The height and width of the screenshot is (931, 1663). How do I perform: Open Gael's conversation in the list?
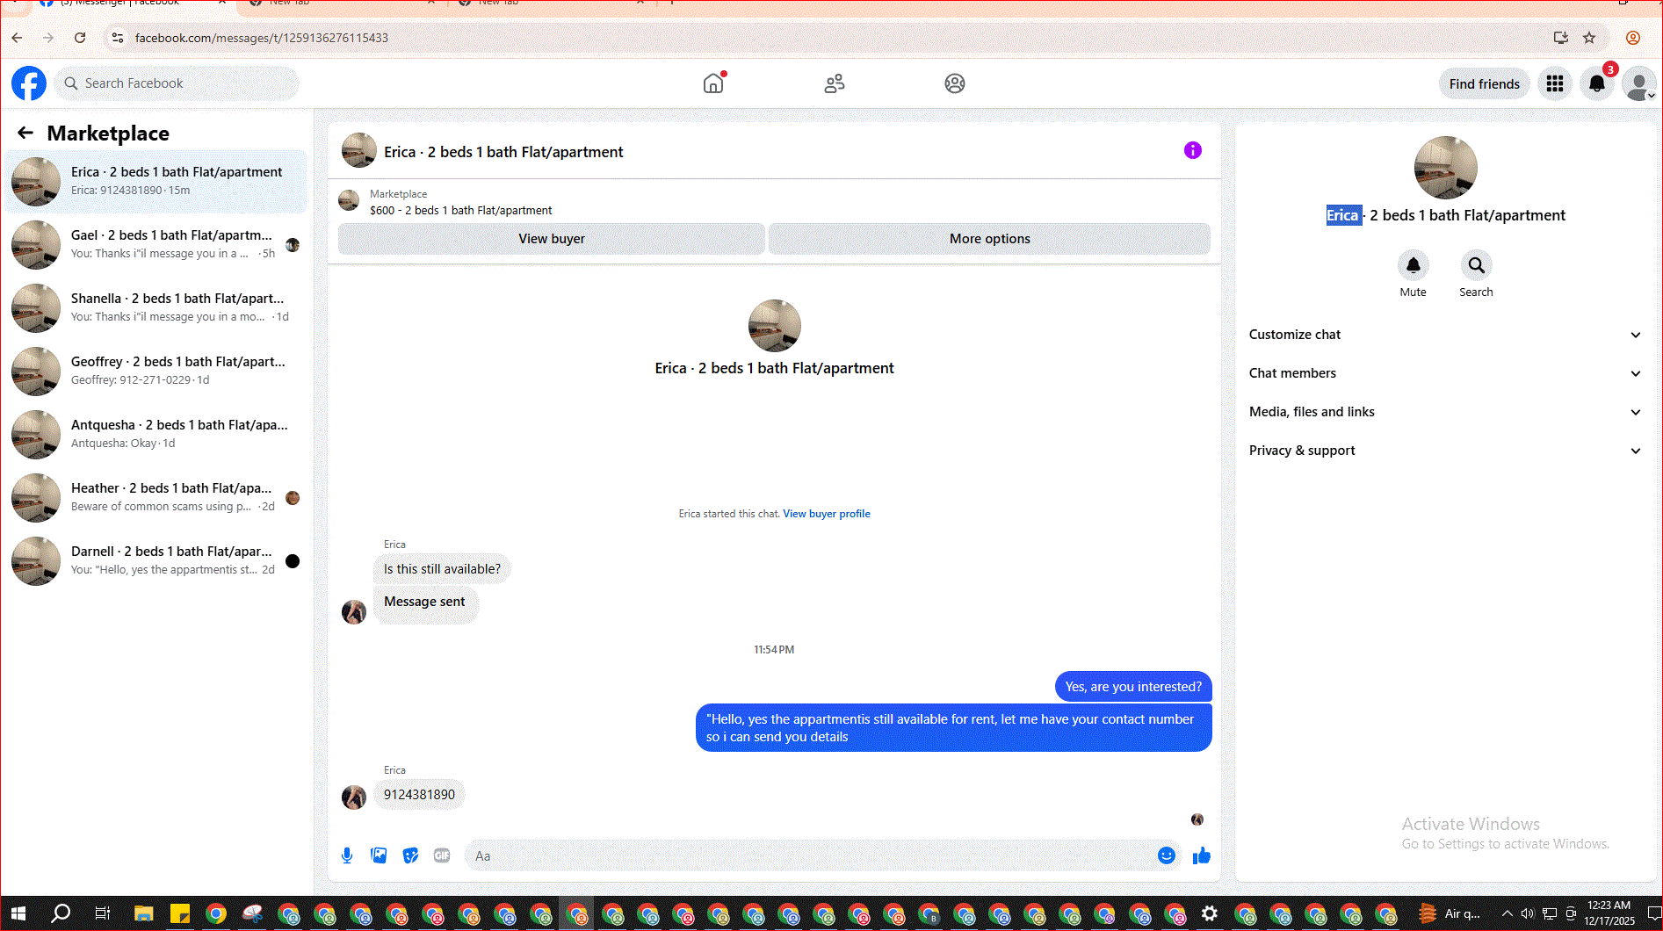156,245
